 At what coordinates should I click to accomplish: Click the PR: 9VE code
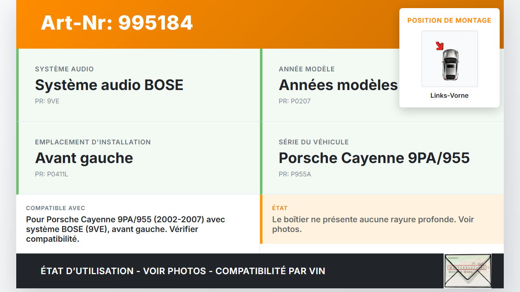pos(47,101)
